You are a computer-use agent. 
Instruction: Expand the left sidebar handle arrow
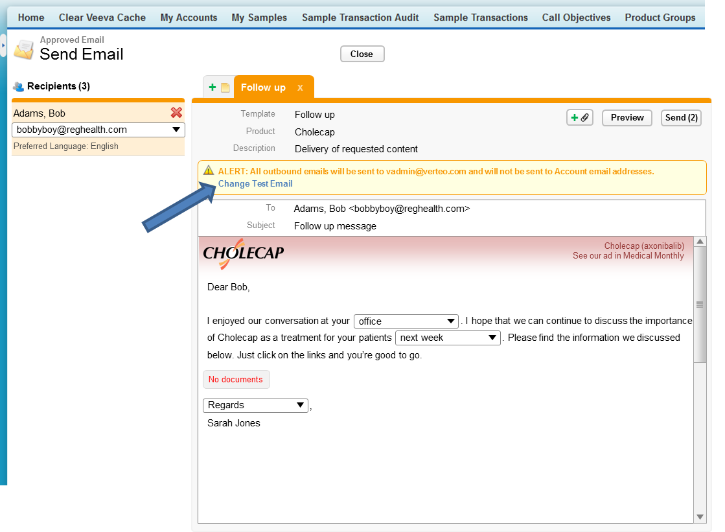point(3,45)
